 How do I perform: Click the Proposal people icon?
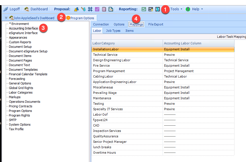point(76,9)
